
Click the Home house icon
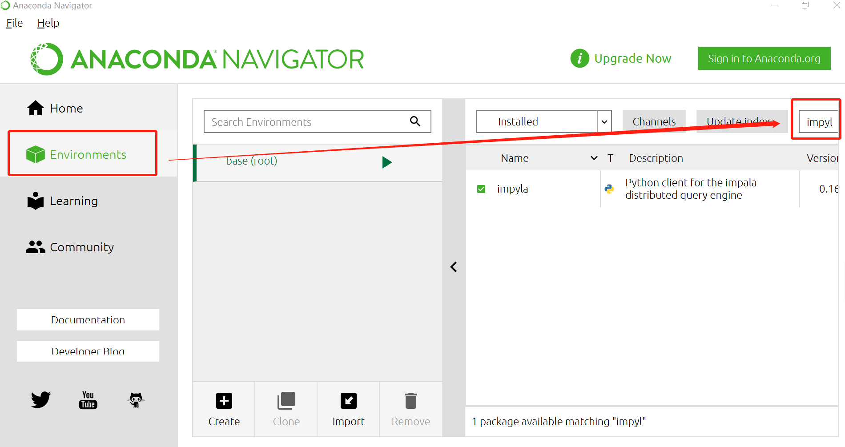point(36,108)
